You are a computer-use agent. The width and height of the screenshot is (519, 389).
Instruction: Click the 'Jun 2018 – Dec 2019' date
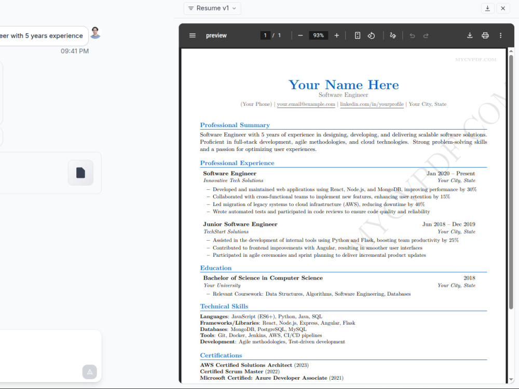(449, 224)
